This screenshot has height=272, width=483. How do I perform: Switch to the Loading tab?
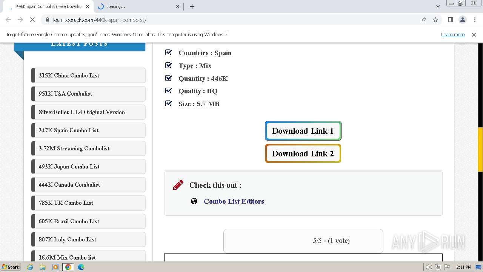point(138,6)
